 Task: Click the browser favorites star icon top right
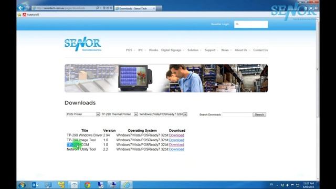pyautogui.click(x=311, y=8)
